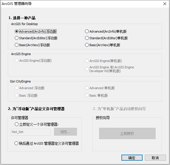Click the 浏览... browse button
This screenshot has width=170, height=165.
pyautogui.click(x=65, y=132)
